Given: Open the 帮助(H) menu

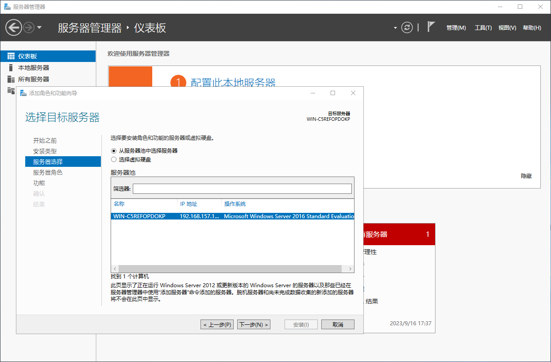Looking at the screenshot, I should tap(532, 27).
